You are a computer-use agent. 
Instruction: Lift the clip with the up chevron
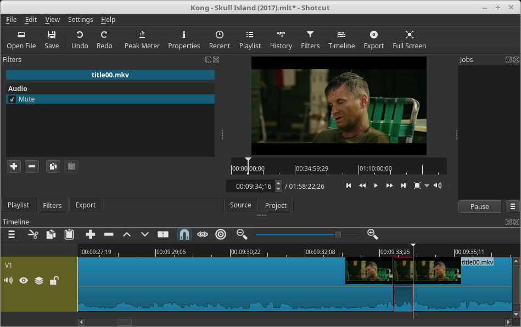coord(127,234)
